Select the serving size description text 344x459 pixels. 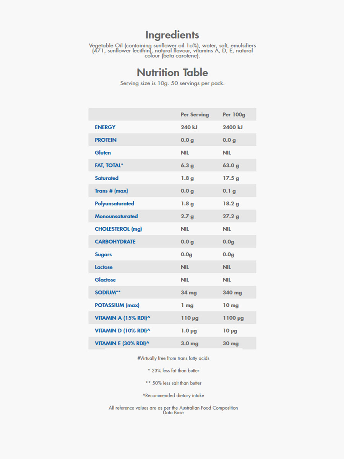(x=172, y=83)
